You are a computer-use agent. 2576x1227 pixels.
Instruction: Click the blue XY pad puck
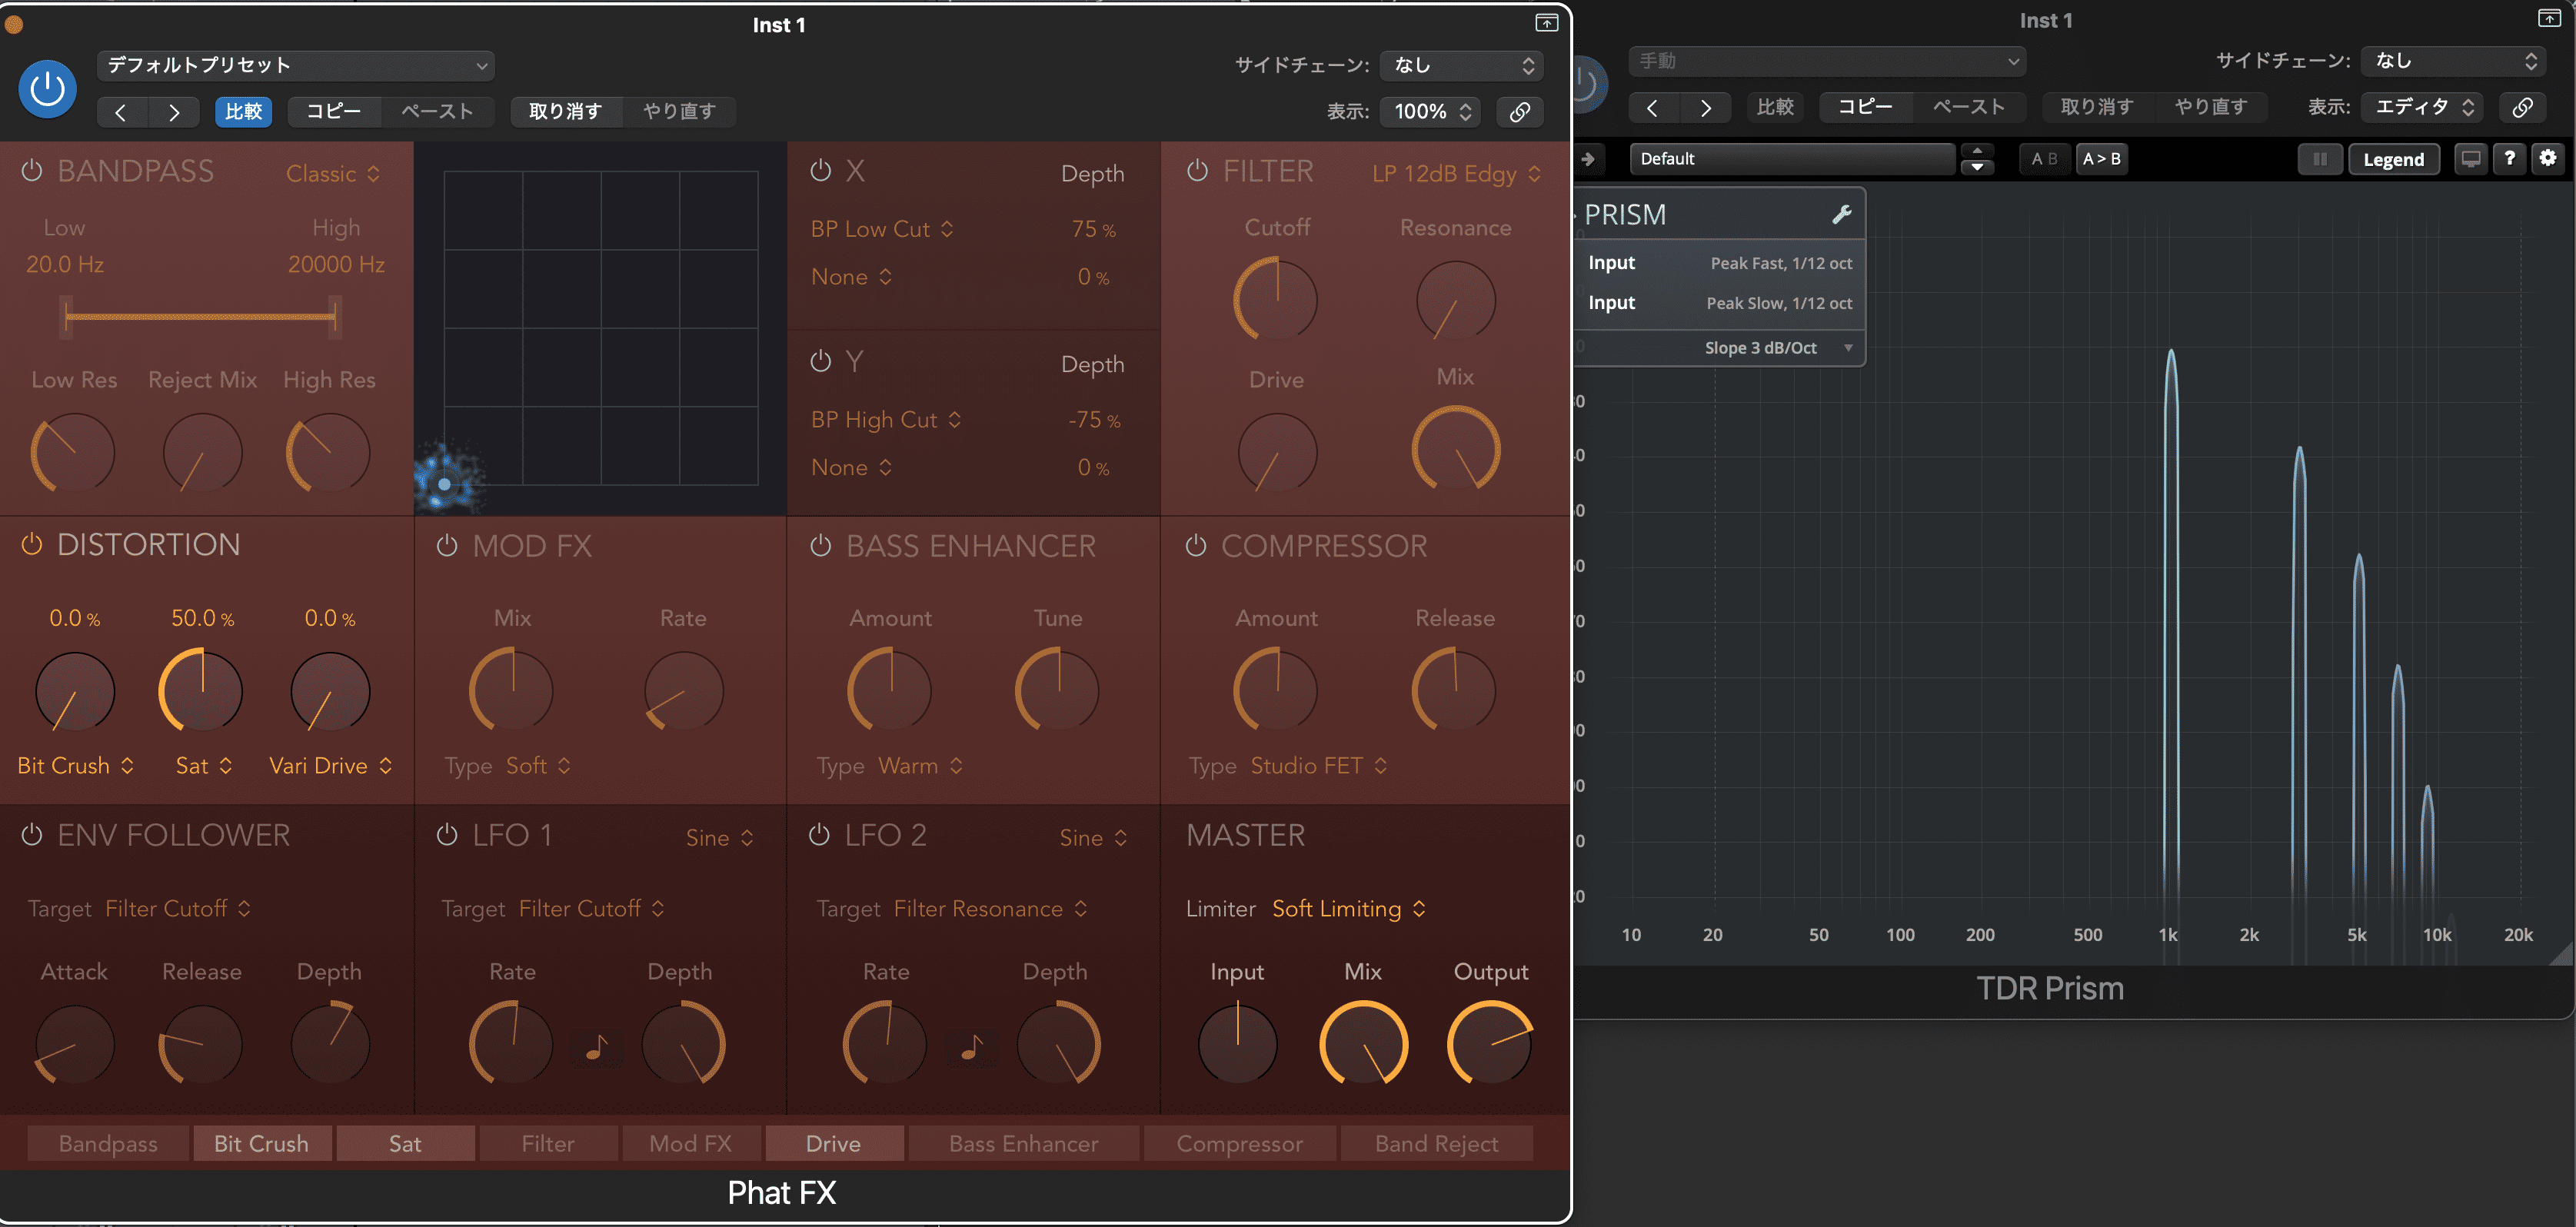coord(444,484)
